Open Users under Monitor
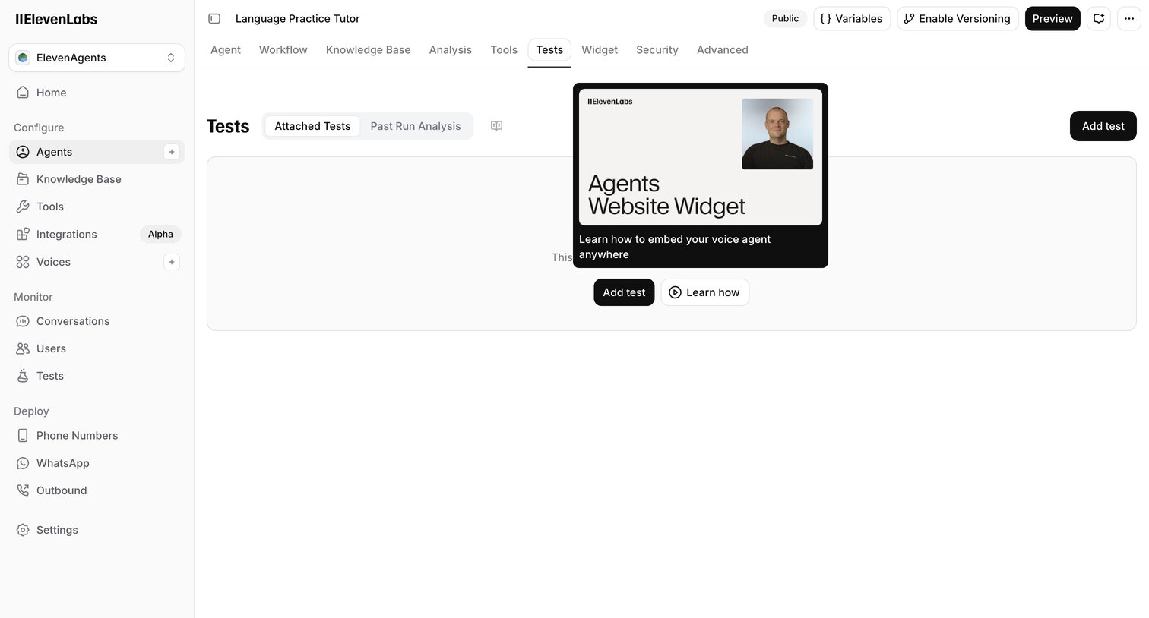Screen dimensions: 1149x618 coord(97,348)
